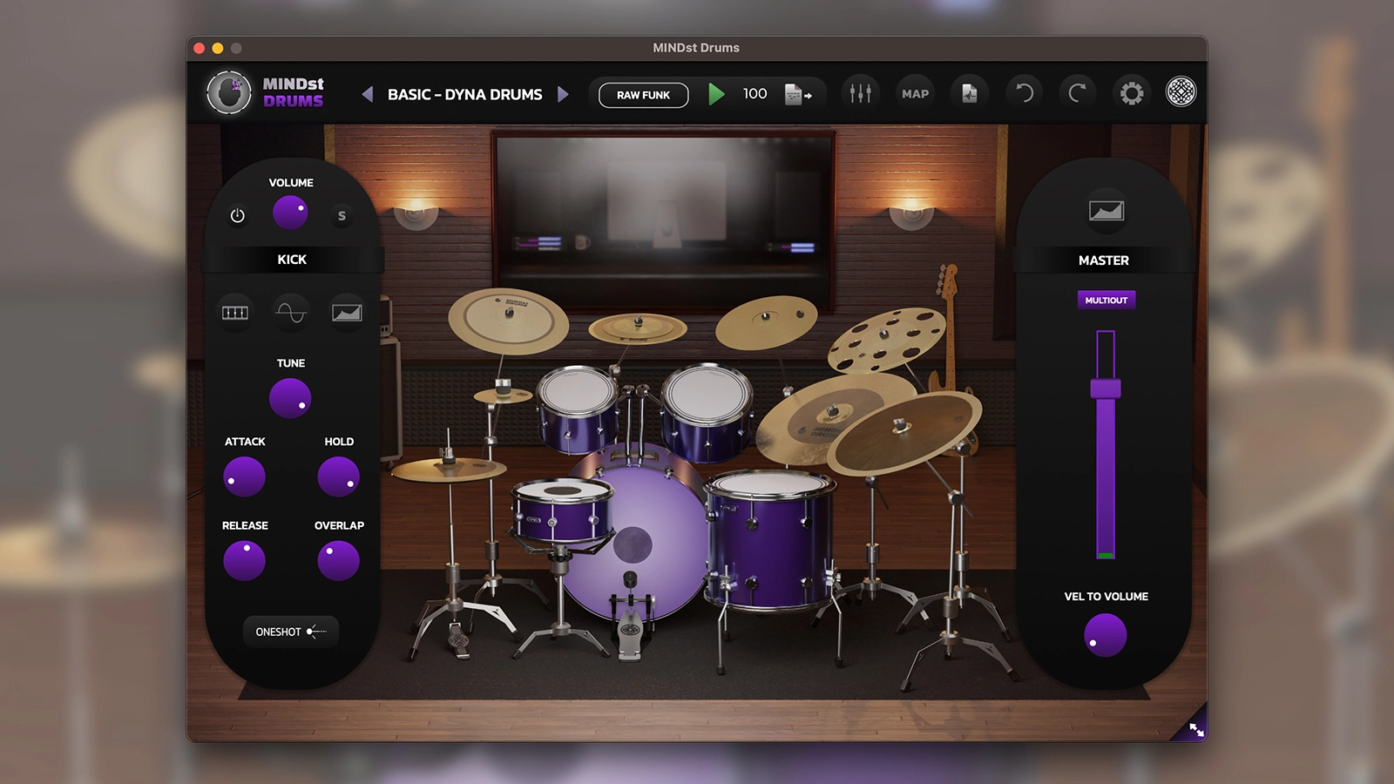Select the snare drum on the kit
Viewport: 1394px width, 784px height.
click(x=562, y=511)
